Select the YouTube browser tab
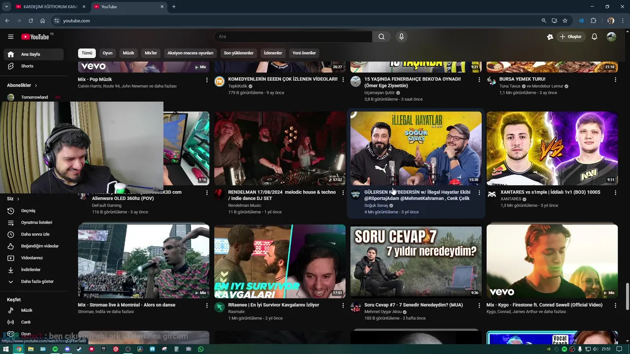Screen dimensions: 630x354 click(x=128, y=7)
